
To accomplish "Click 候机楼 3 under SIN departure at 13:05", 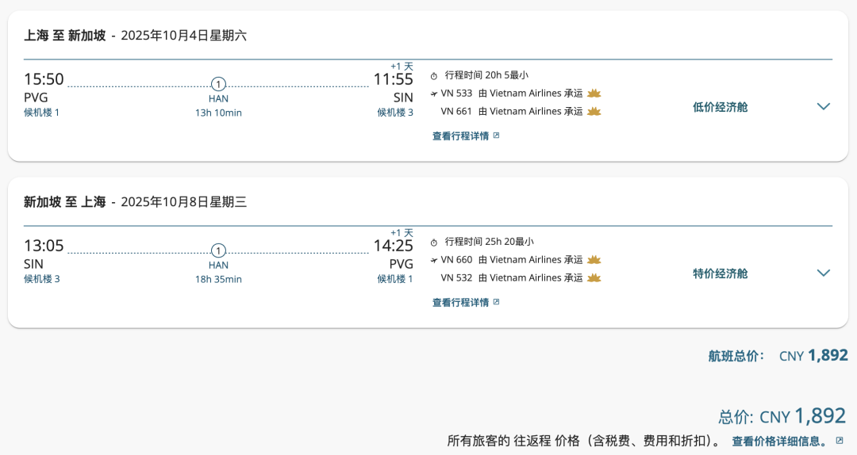I will point(41,279).
